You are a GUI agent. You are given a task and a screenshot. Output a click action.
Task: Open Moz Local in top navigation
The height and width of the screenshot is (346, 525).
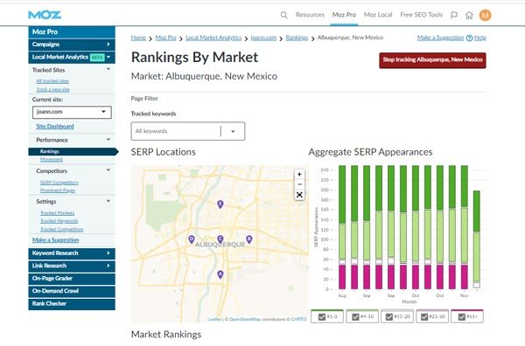coord(378,15)
